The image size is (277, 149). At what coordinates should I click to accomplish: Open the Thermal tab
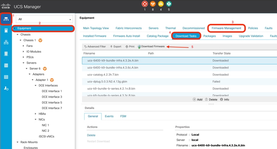[x=170, y=28]
